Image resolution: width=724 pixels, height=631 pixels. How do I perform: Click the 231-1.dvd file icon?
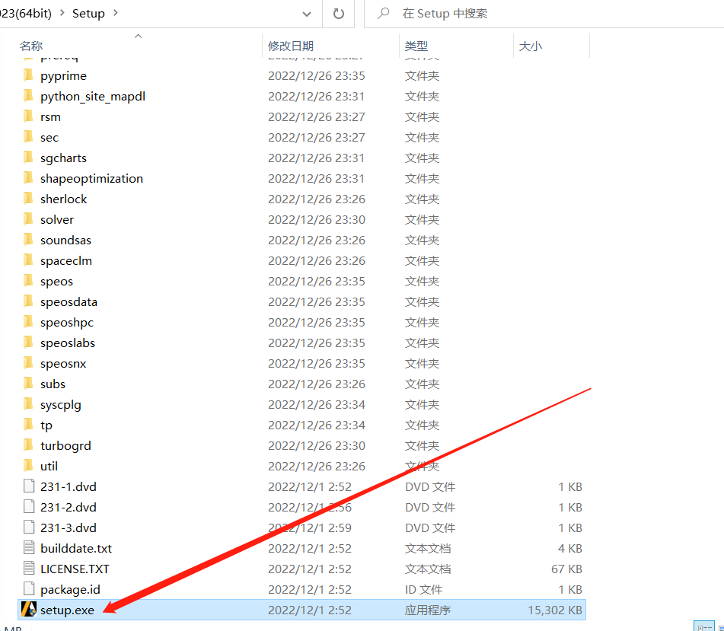point(29,486)
